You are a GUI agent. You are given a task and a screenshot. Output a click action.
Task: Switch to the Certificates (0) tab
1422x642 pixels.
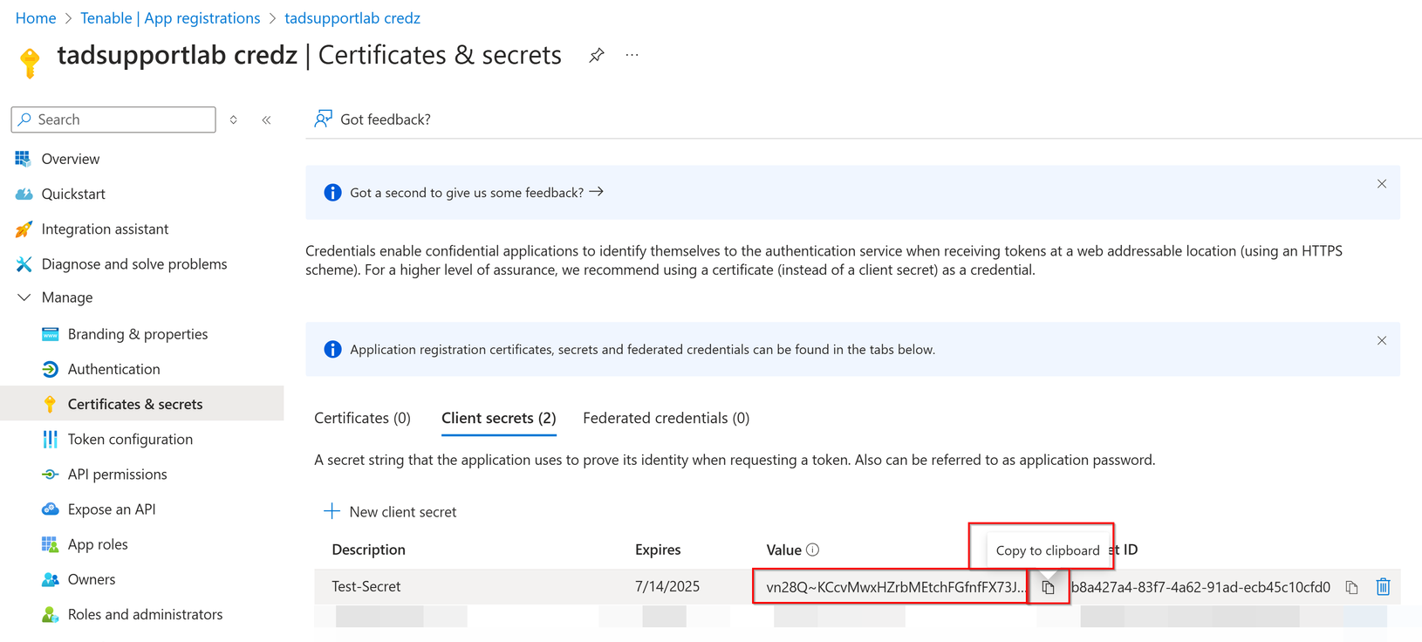click(362, 418)
